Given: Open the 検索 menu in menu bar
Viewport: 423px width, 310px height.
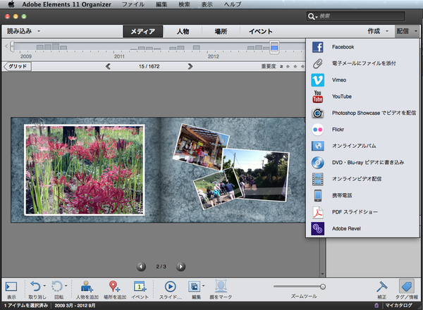Looking at the screenshot, I should click(184, 4).
